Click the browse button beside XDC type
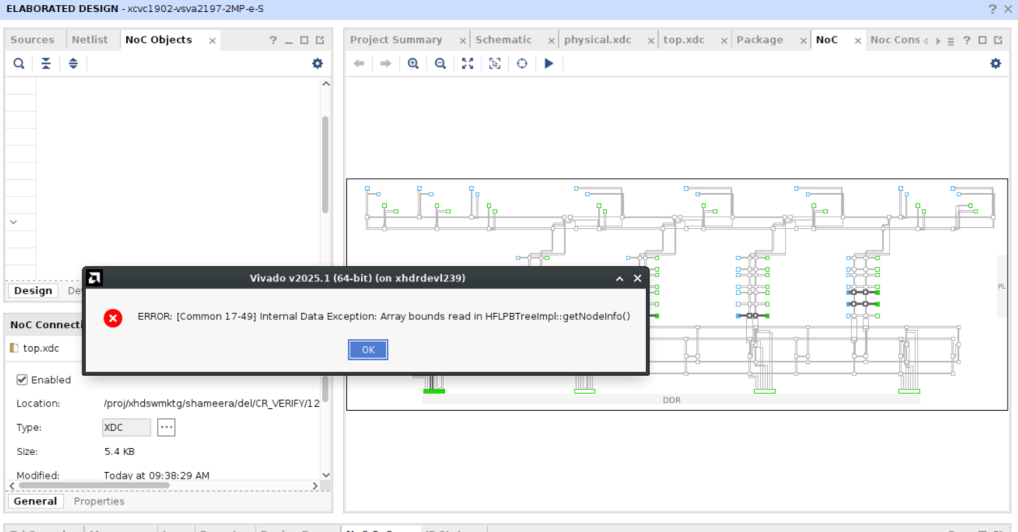The height and width of the screenshot is (532, 1018). point(166,428)
